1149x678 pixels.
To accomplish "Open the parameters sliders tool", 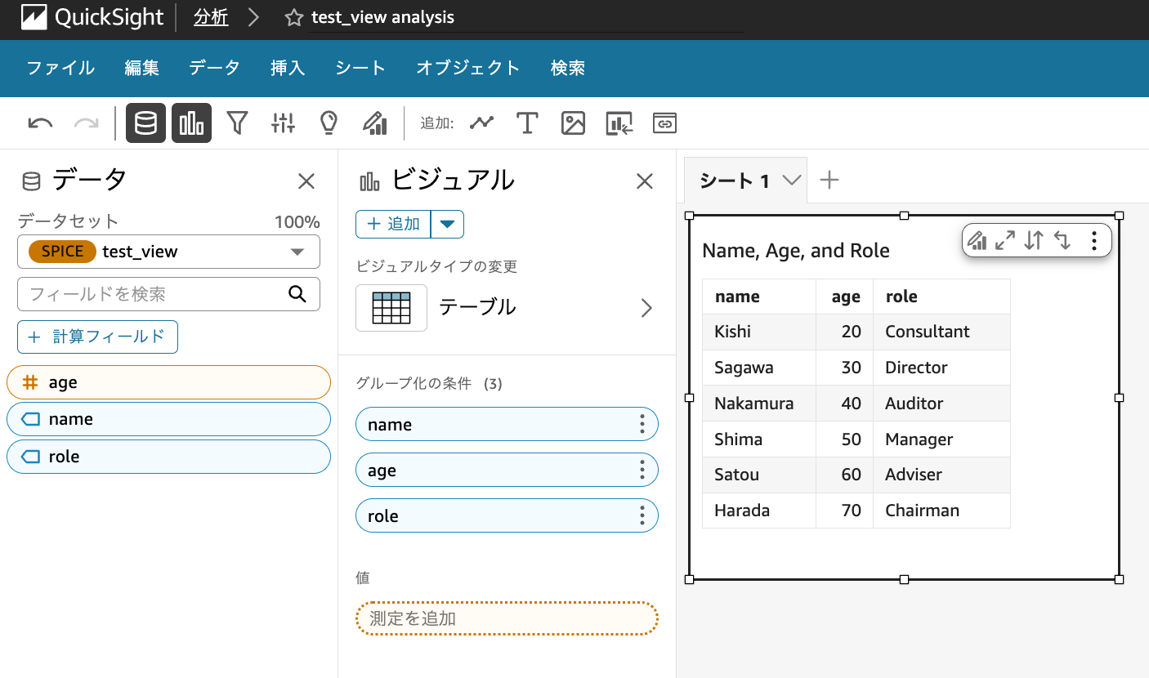I will (x=283, y=123).
